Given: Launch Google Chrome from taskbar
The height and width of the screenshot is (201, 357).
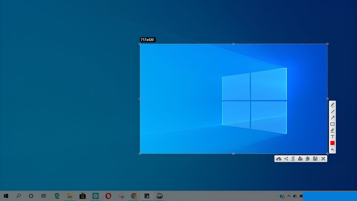Looking at the screenshot, I should pyautogui.click(x=134, y=196).
